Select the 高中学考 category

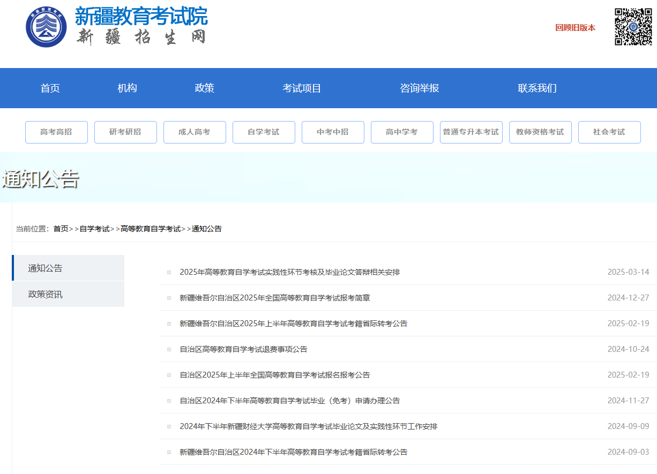402,132
